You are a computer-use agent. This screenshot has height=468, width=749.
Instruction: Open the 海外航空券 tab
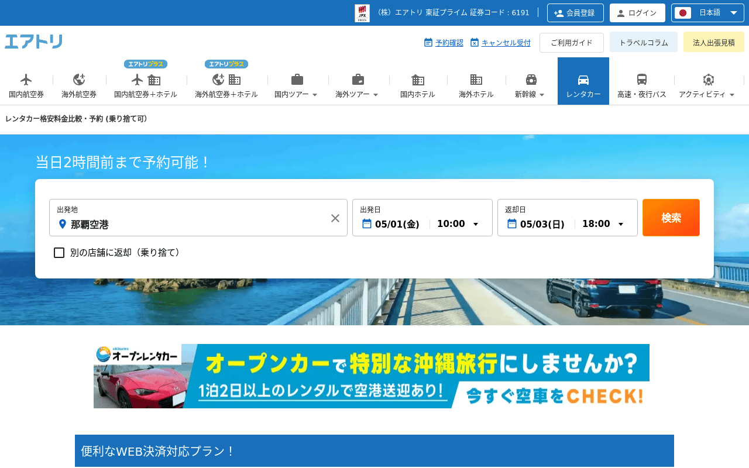pos(79,81)
